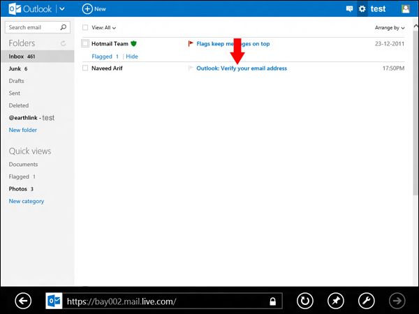Reload the page with refresh icon
The width and height of the screenshot is (419, 314).
(305, 301)
